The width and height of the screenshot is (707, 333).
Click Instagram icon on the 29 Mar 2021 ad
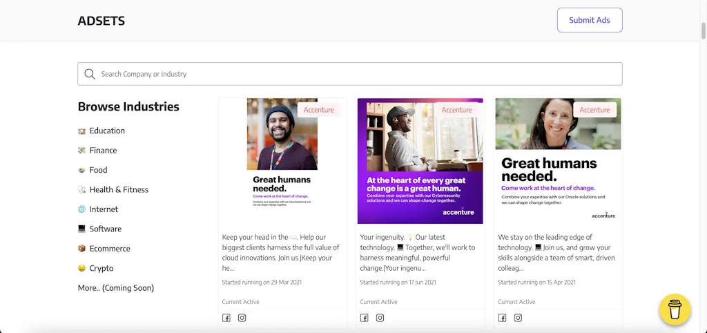point(242,318)
